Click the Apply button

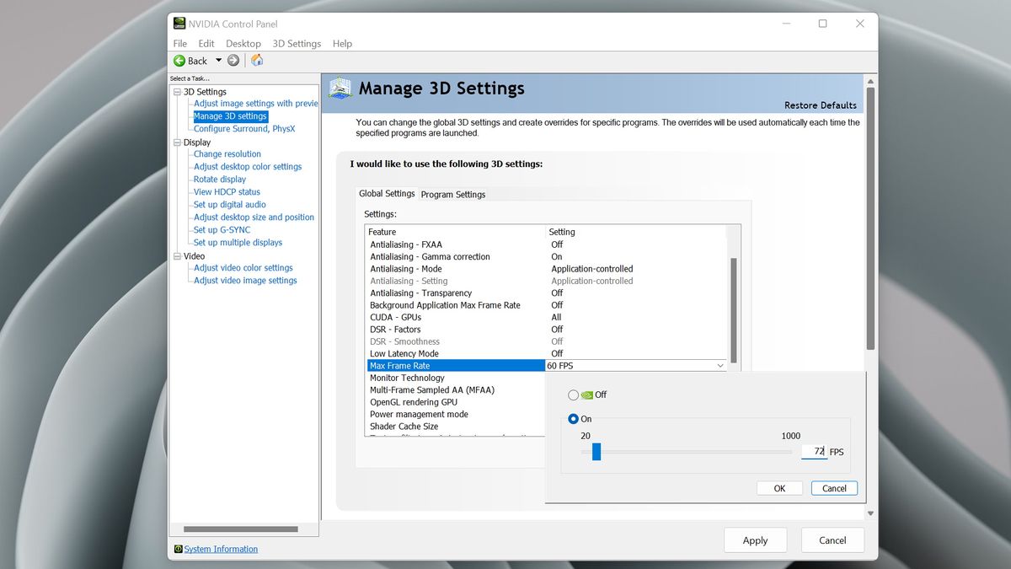755,539
